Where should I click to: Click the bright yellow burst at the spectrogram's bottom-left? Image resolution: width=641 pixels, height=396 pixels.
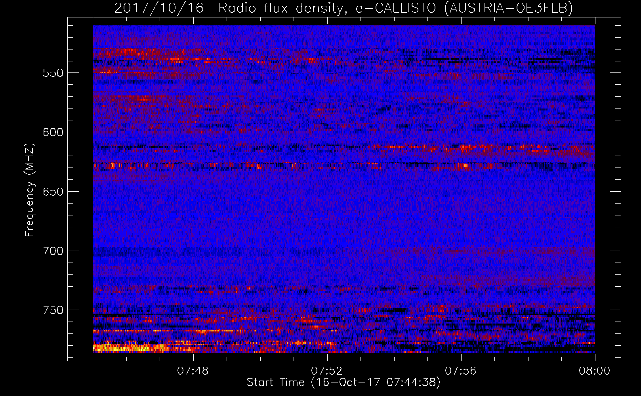click(129, 348)
